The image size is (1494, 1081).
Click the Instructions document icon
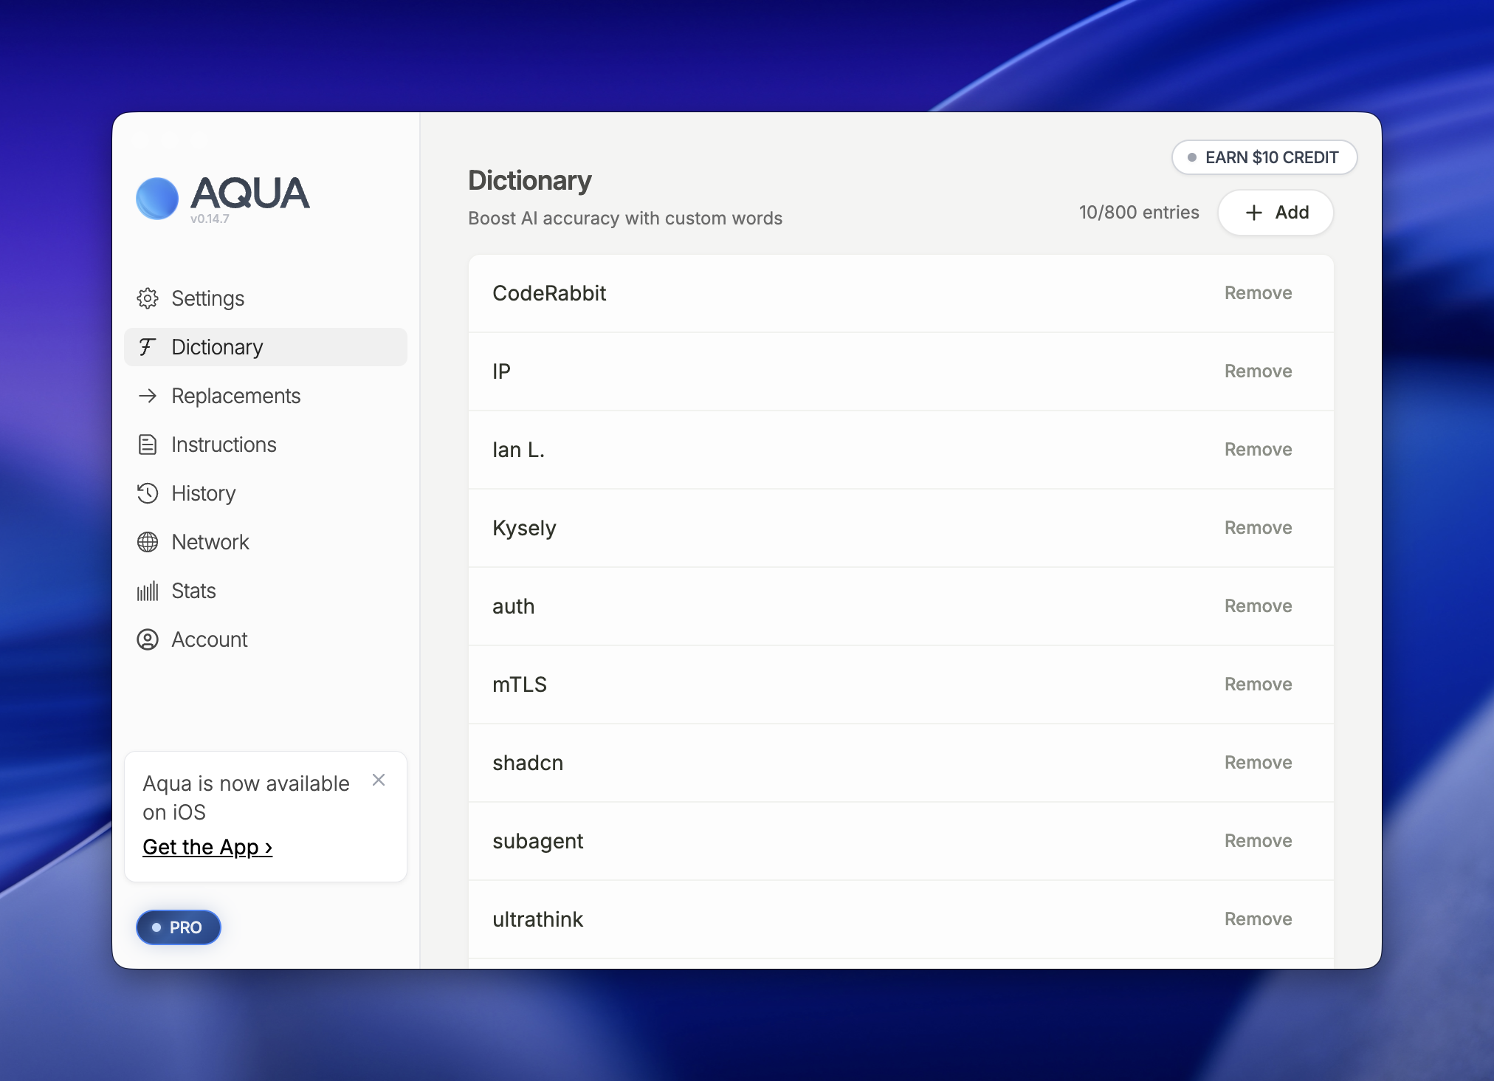[148, 445]
